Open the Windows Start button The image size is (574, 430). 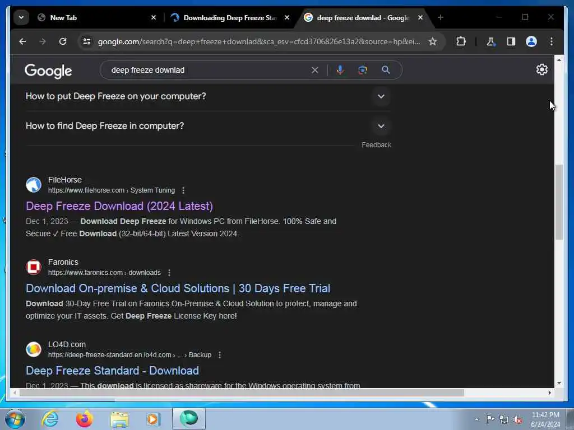(15, 419)
